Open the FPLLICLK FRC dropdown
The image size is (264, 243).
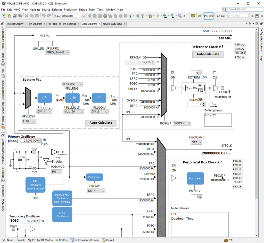(29, 121)
